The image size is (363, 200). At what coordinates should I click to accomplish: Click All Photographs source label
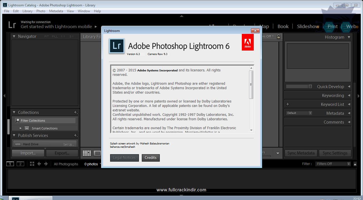pos(66,164)
